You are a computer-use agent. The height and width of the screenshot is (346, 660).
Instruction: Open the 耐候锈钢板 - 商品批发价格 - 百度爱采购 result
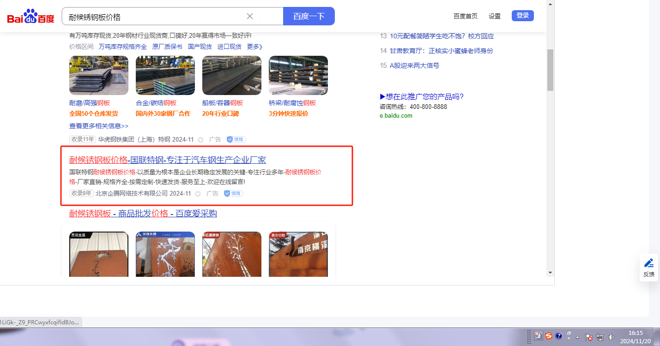click(143, 214)
